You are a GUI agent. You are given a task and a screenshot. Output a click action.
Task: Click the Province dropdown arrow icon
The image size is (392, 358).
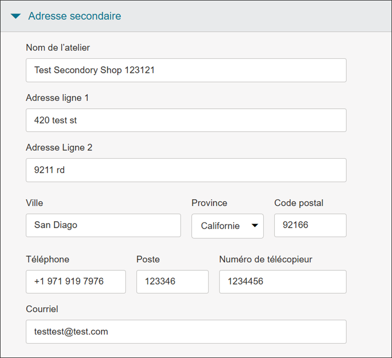pyautogui.click(x=254, y=226)
